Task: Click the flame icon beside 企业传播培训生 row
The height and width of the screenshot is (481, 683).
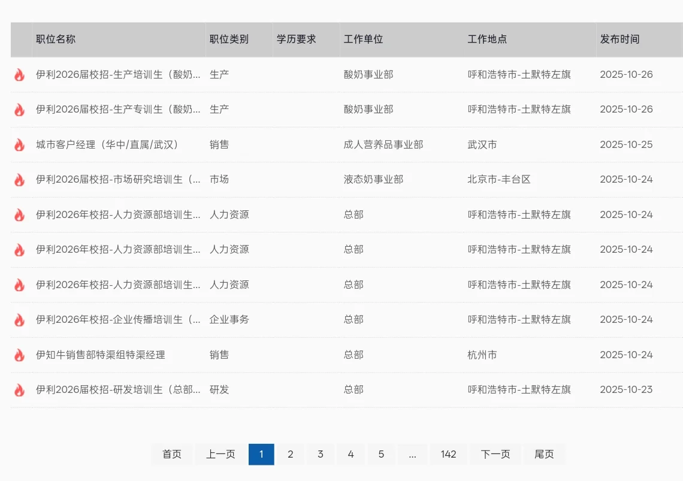Action: coord(19,320)
